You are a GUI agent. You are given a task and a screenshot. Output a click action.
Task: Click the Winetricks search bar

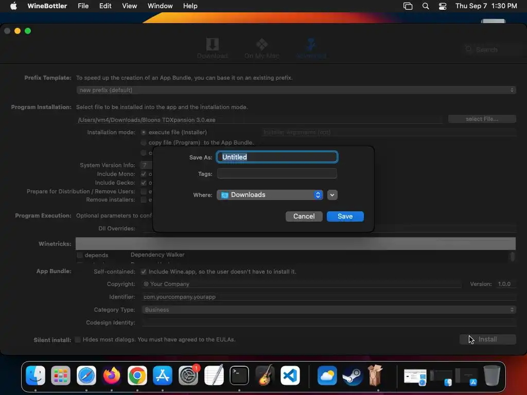coord(295,243)
